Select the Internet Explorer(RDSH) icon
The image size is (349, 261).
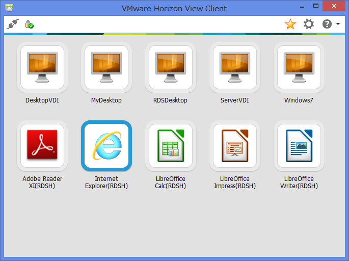[106, 146]
